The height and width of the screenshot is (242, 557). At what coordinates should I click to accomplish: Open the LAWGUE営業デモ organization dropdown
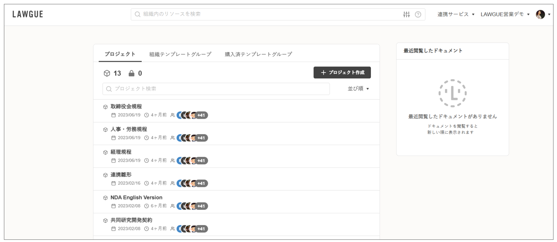click(x=505, y=14)
